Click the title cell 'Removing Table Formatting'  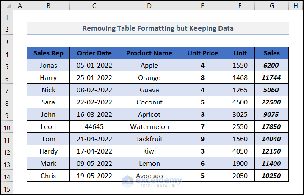(158, 28)
